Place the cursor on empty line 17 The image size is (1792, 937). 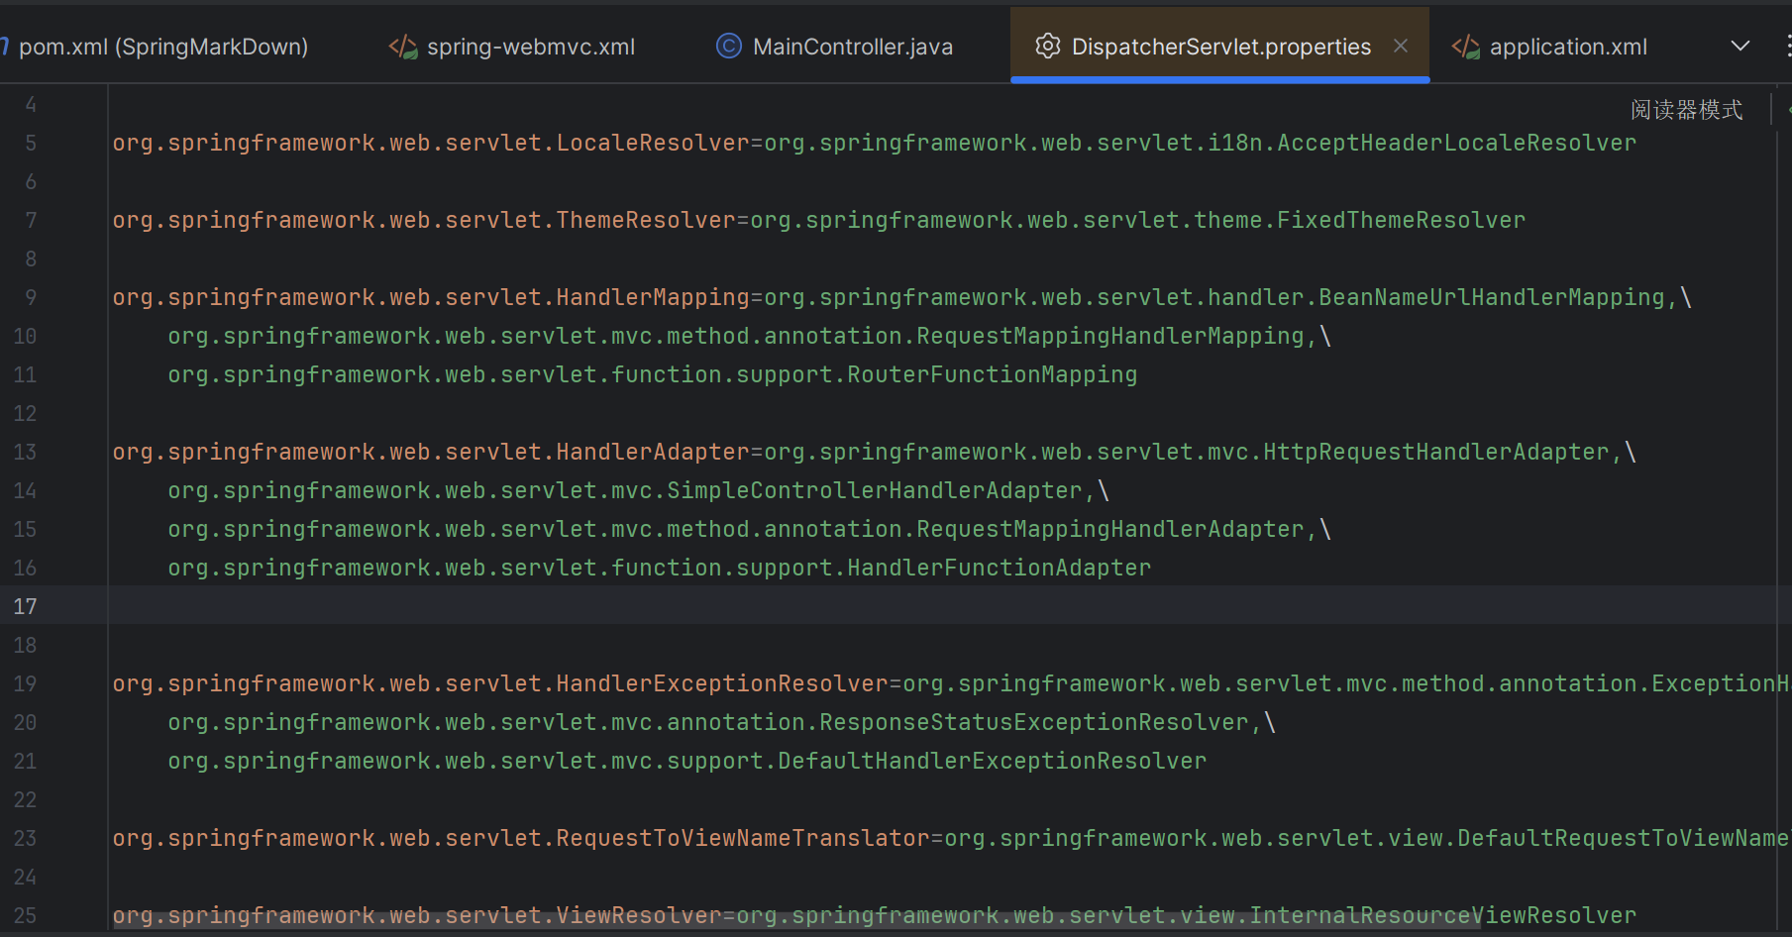941,606
